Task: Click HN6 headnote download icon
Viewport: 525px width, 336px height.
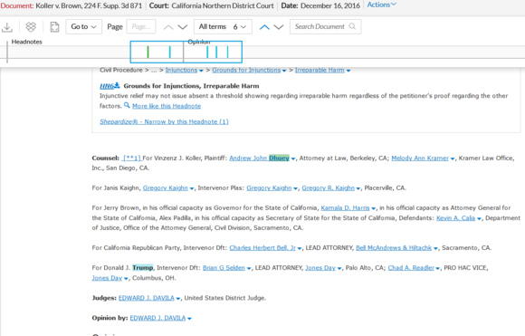Action: (117, 85)
